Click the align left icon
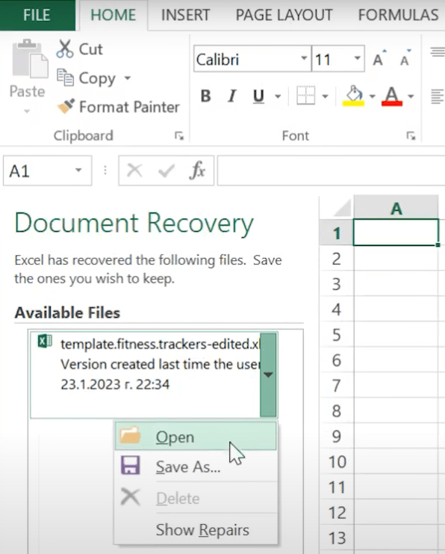 438,96
